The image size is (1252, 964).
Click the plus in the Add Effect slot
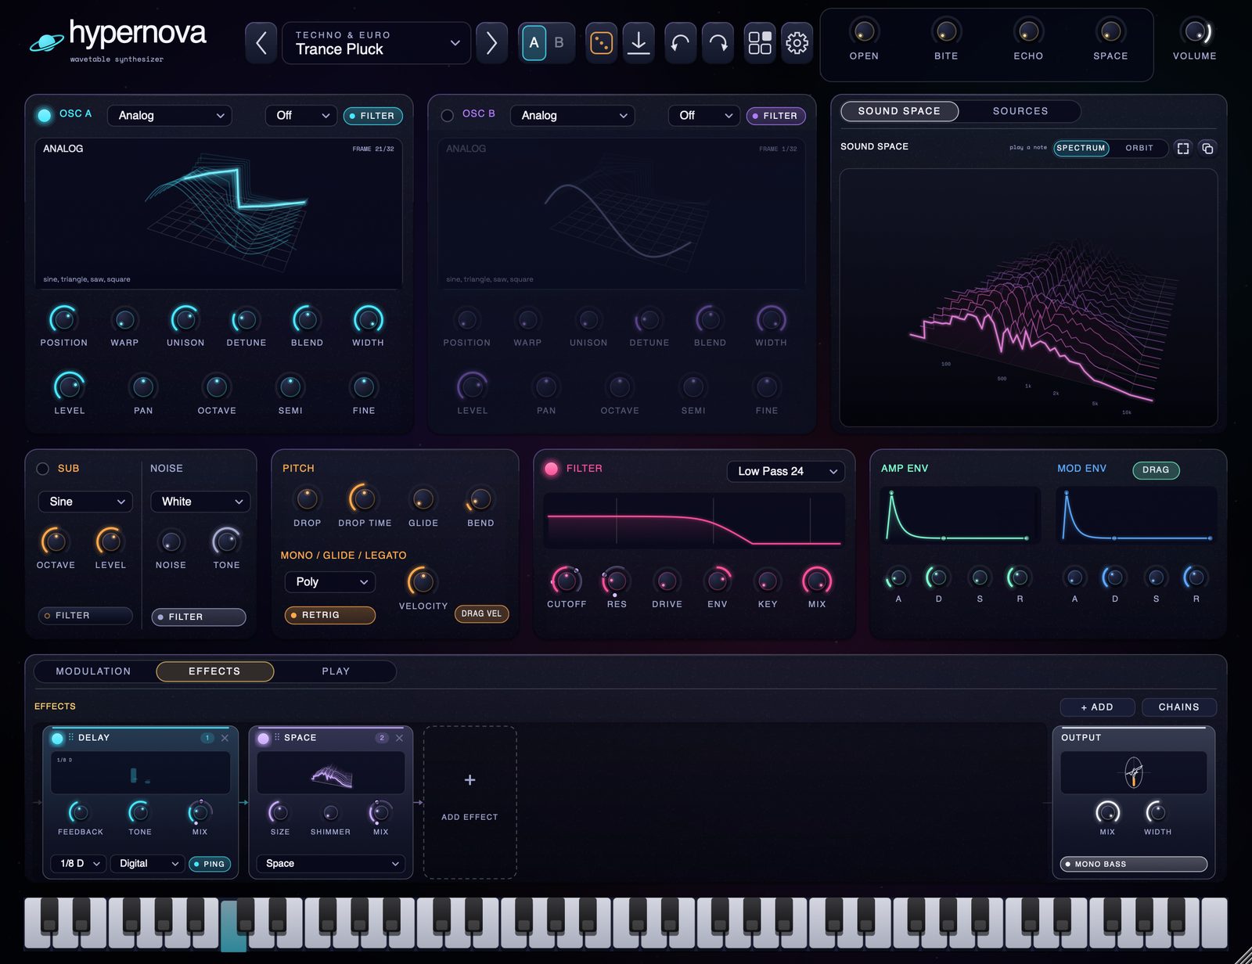469,779
